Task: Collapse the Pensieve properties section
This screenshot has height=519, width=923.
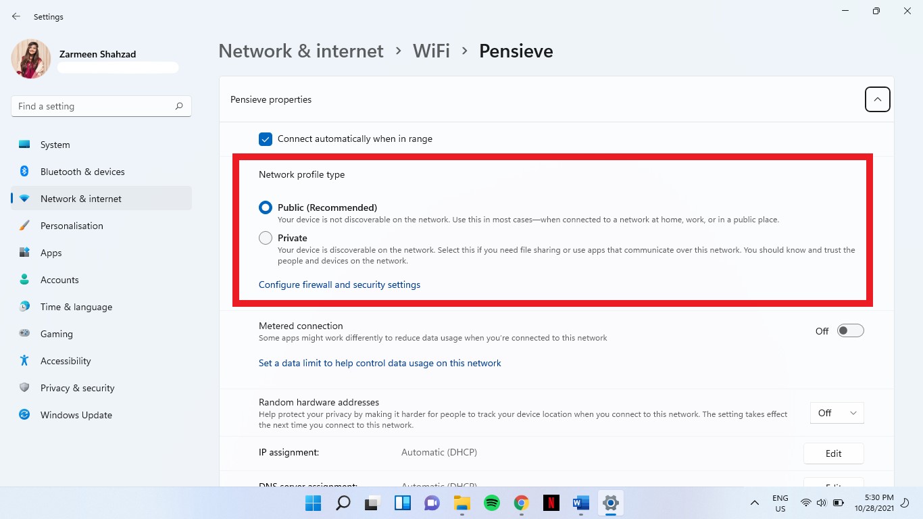Action: (x=877, y=99)
